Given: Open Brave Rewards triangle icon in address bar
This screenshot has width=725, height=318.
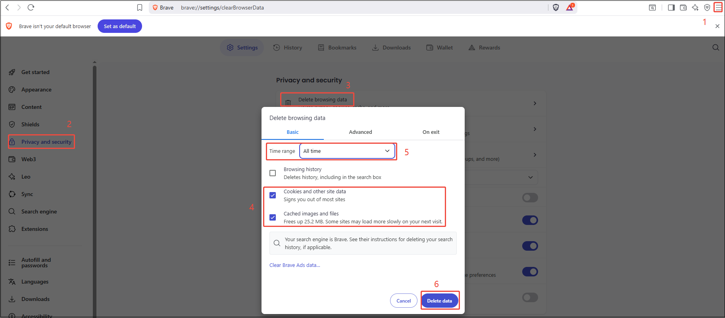Looking at the screenshot, I should (x=570, y=8).
